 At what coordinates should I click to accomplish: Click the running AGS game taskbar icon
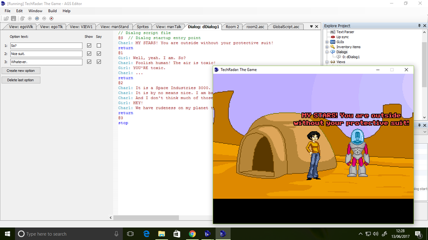[223, 234]
